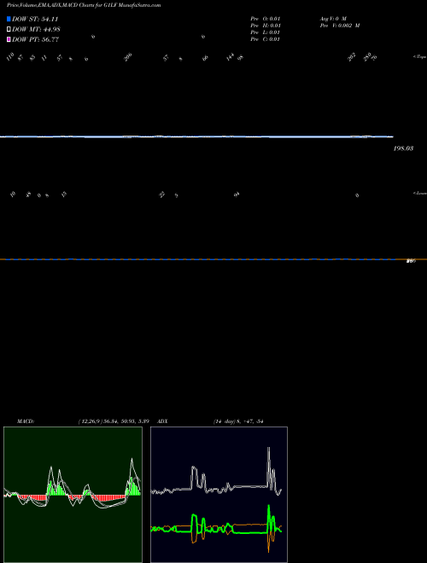Click the orange-blue dashed volume line
The height and width of the screenshot is (563, 427).
213,259
